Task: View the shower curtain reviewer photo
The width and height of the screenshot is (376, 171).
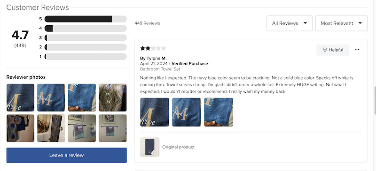Action: tap(51, 128)
